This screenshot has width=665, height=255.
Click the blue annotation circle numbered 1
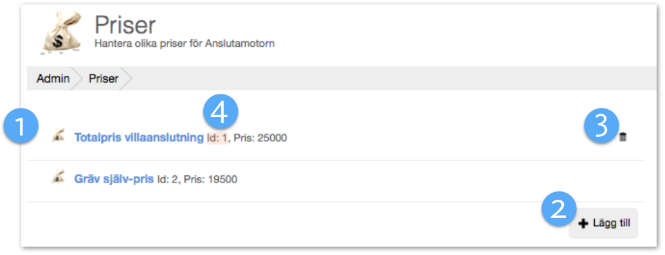pyautogui.click(x=21, y=126)
